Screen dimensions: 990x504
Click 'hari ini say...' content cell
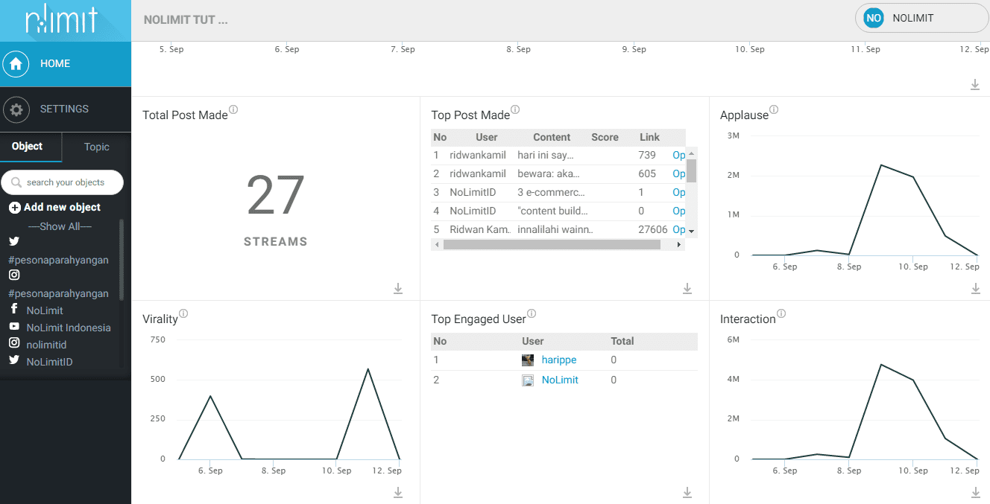click(546, 156)
